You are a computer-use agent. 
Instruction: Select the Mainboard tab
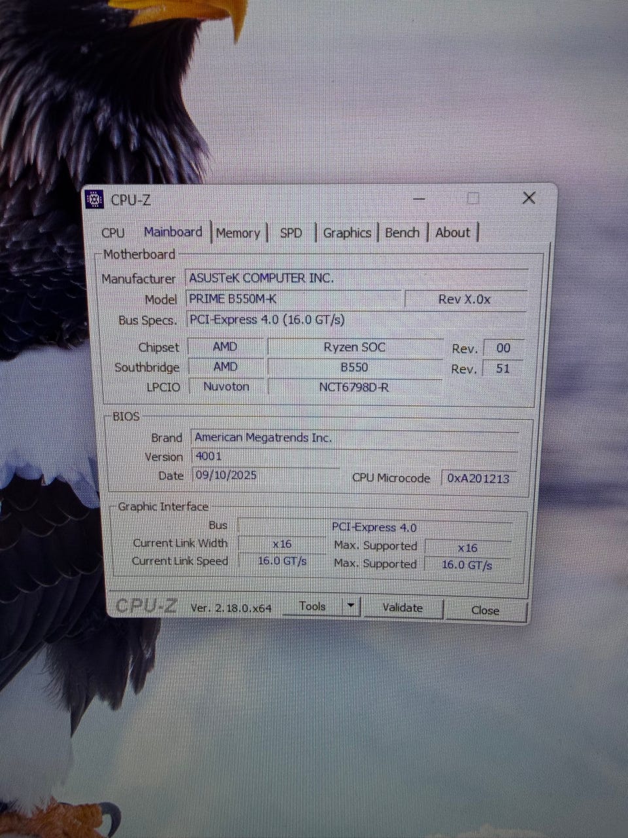[x=173, y=232]
